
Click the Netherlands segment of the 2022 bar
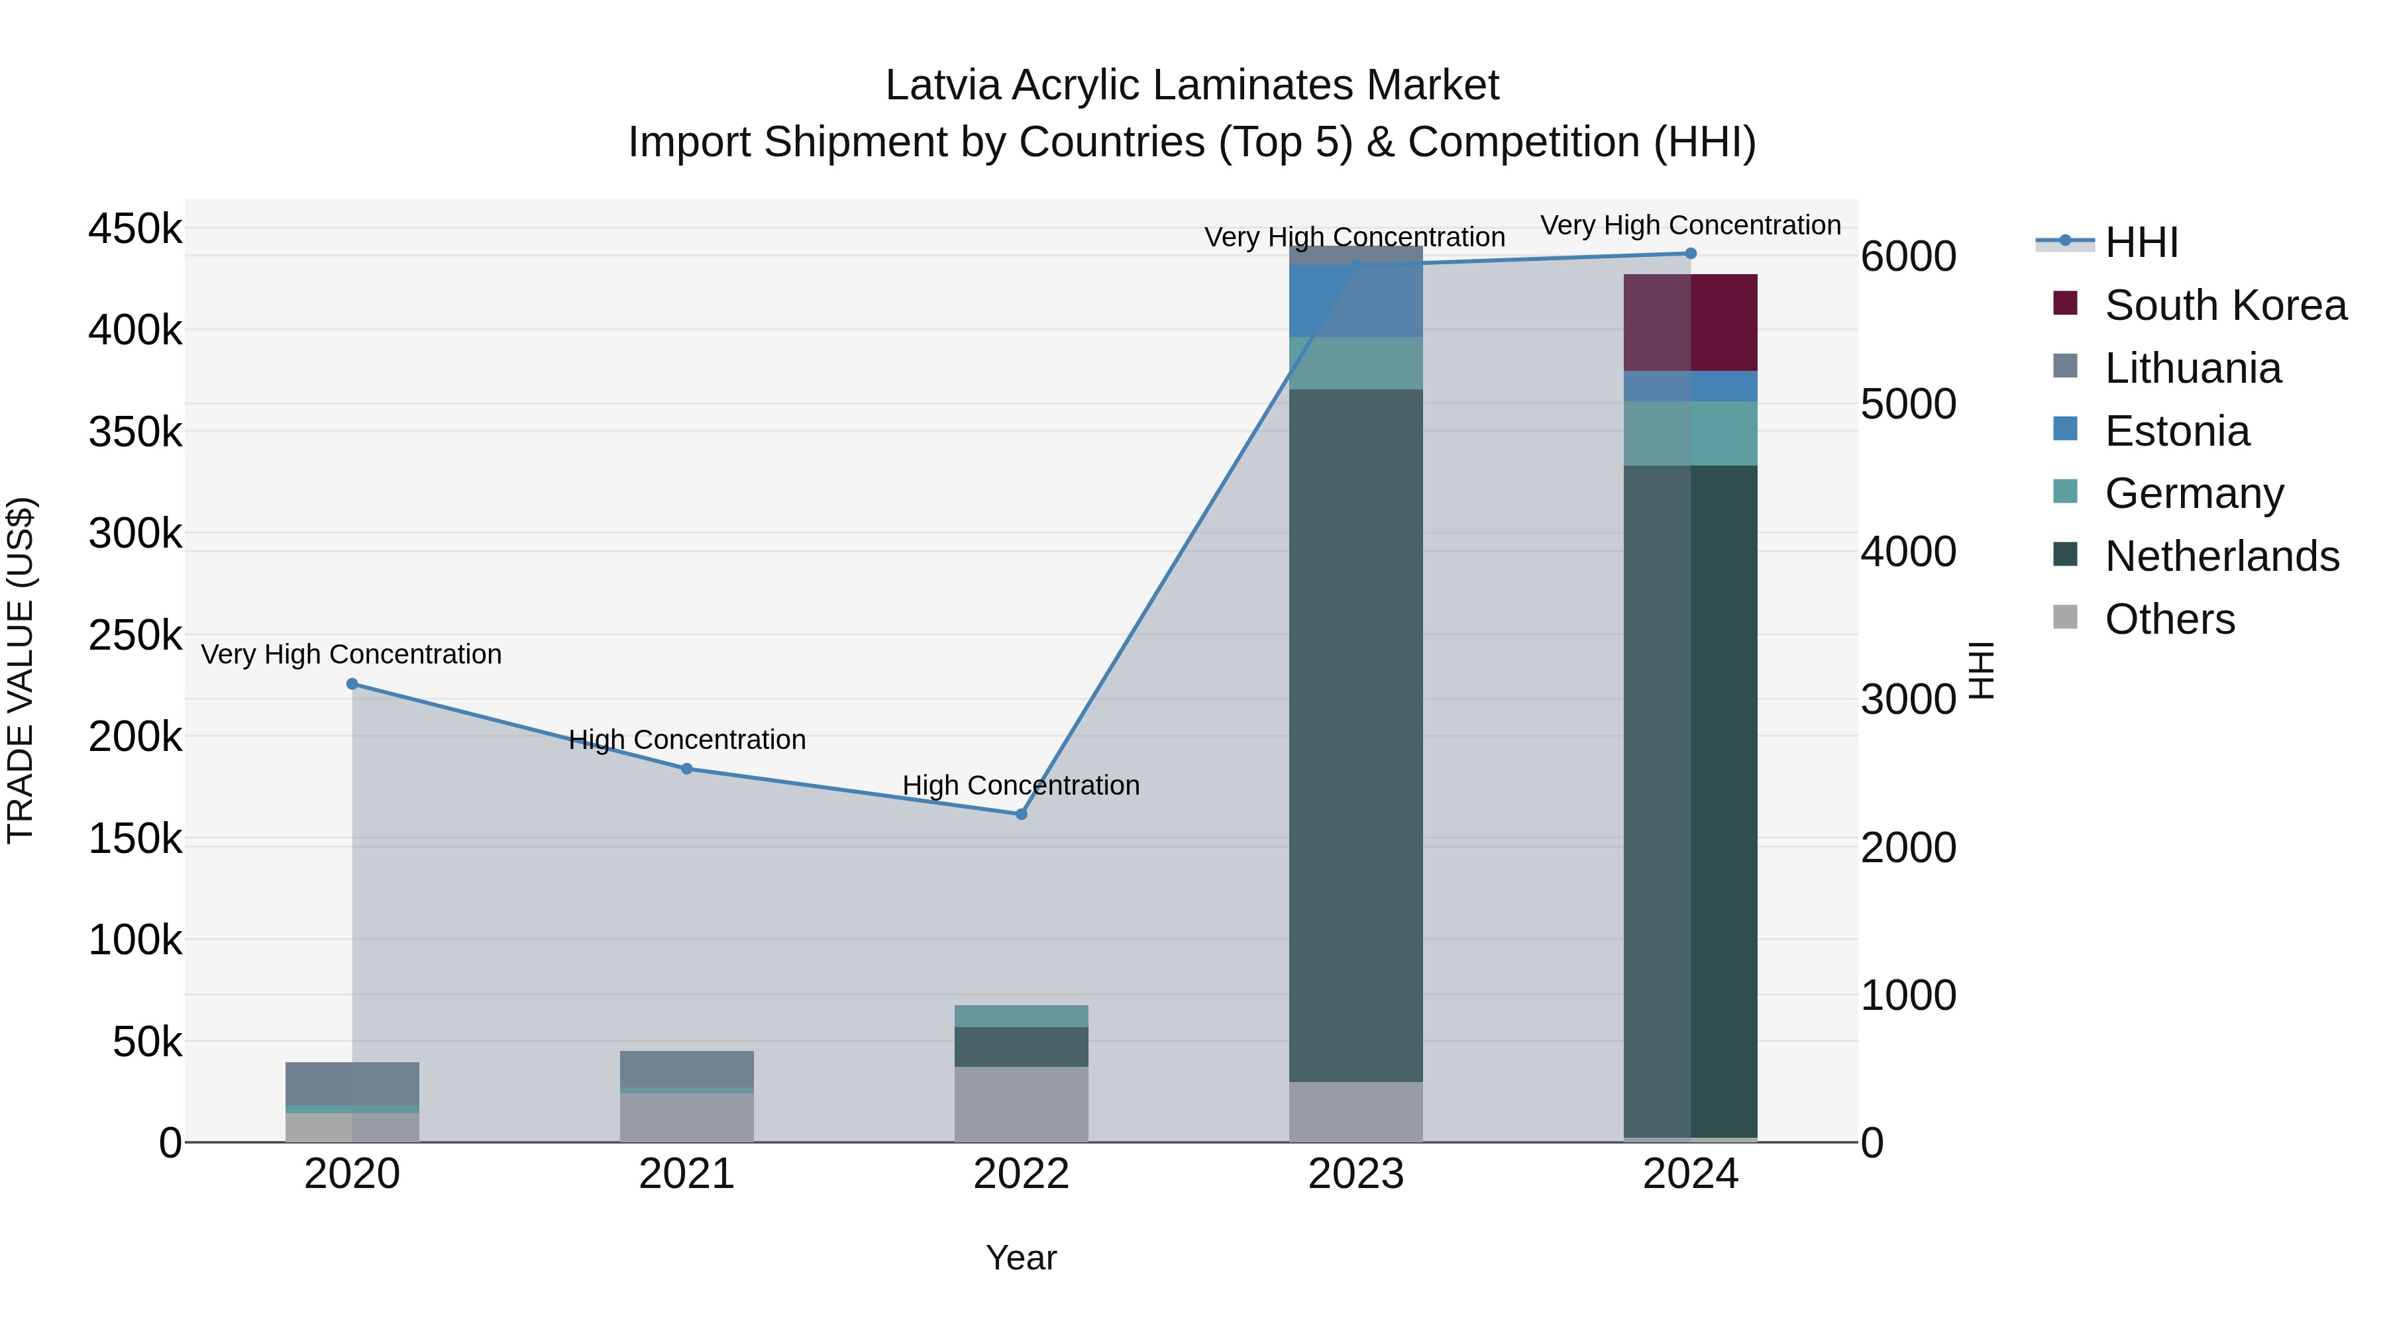click(1021, 1047)
